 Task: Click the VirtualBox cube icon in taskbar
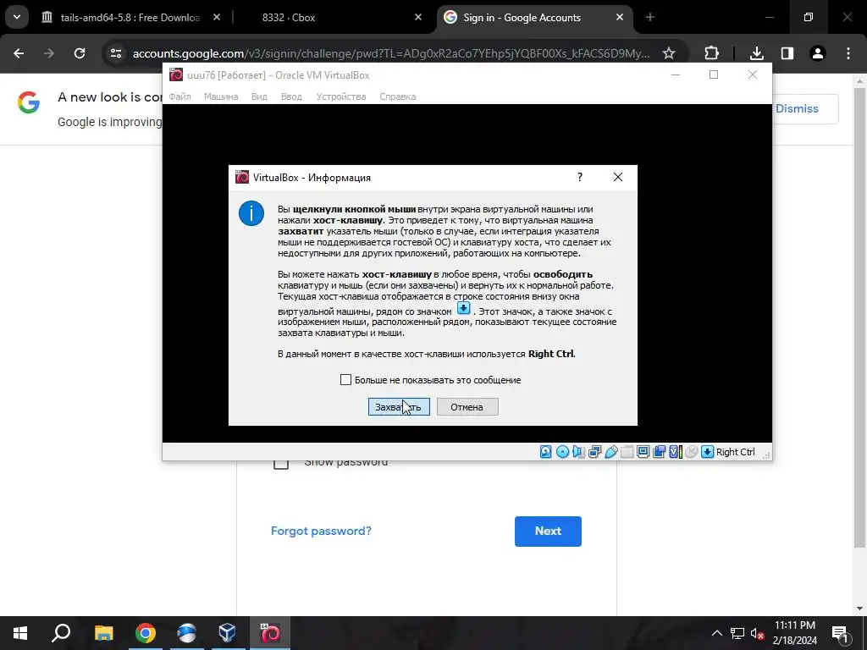point(228,633)
